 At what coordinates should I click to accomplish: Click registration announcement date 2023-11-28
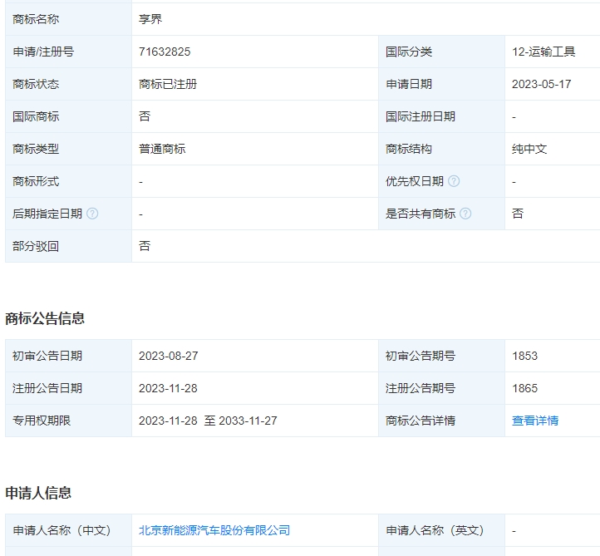[168, 388]
